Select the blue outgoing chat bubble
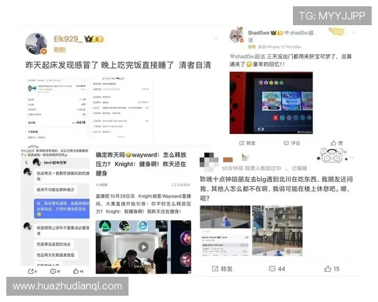Image resolution: width=378 pixels, height=302 pixels. (62, 208)
